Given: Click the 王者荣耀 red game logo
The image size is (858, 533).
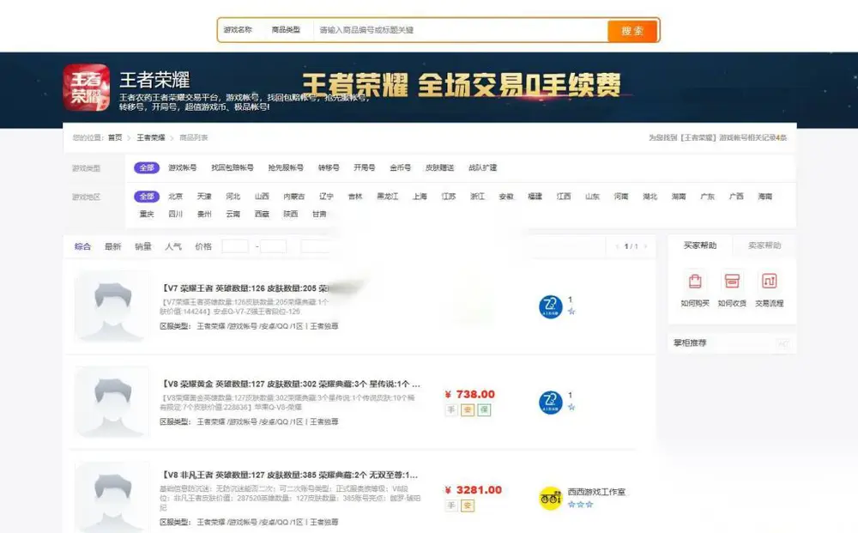Looking at the screenshot, I should [86, 88].
